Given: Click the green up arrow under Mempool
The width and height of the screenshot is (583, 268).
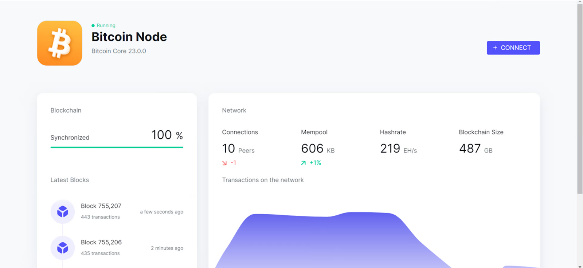Looking at the screenshot, I should [303, 163].
